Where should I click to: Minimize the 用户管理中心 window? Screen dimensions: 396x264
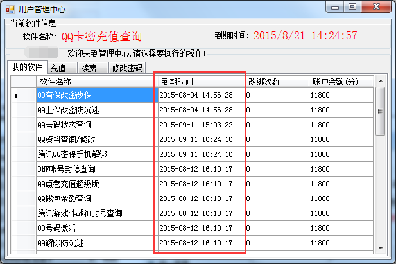(335, 7)
